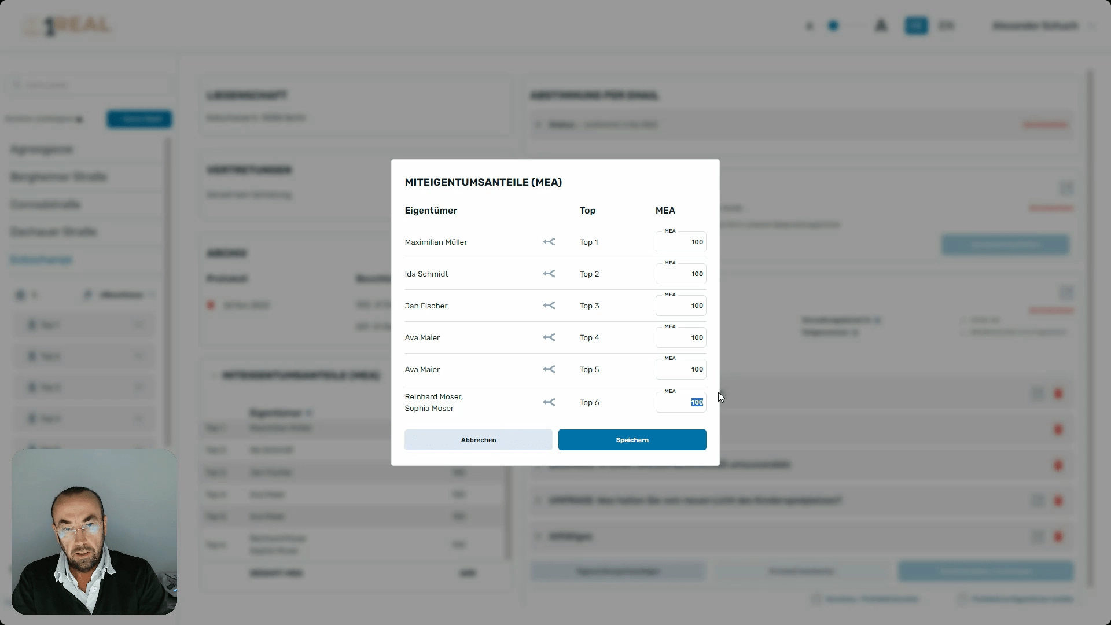Click the split icon in Top 5 row
1111x625 pixels.
(549, 369)
